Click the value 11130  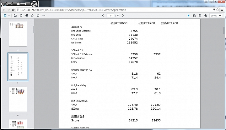click(x=133, y=35)
